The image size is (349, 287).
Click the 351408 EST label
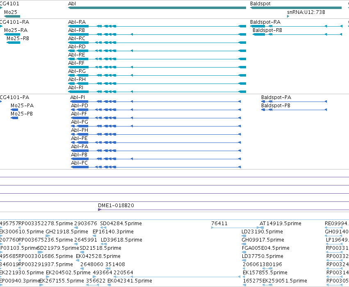pyautogui.click(x=115, y=264)
